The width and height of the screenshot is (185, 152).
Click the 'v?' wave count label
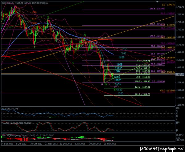[x=115, y=87]
